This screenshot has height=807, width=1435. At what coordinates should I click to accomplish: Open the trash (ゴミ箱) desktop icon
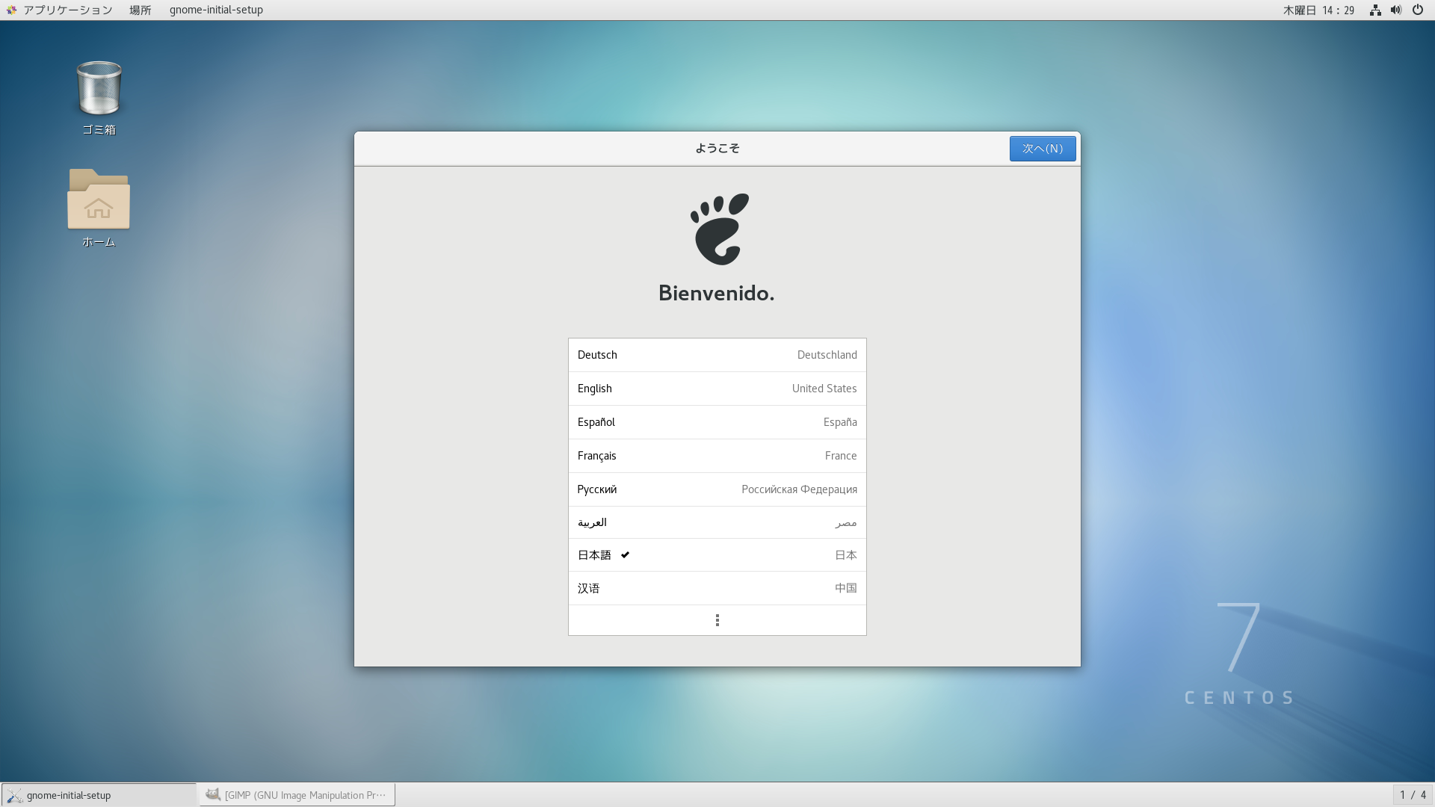pyautogui.click(x=99, y=90)
